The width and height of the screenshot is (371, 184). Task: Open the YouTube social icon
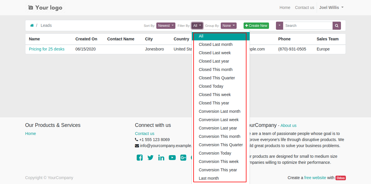[x=172, y=157]
